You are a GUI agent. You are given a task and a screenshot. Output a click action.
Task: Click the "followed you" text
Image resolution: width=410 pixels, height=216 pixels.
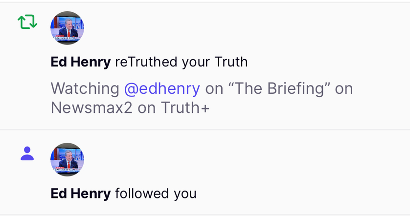pyautogui.click(x=156, y=194)
